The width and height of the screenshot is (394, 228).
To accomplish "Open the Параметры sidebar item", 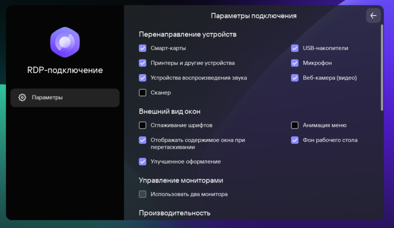I will click(65, 98).
